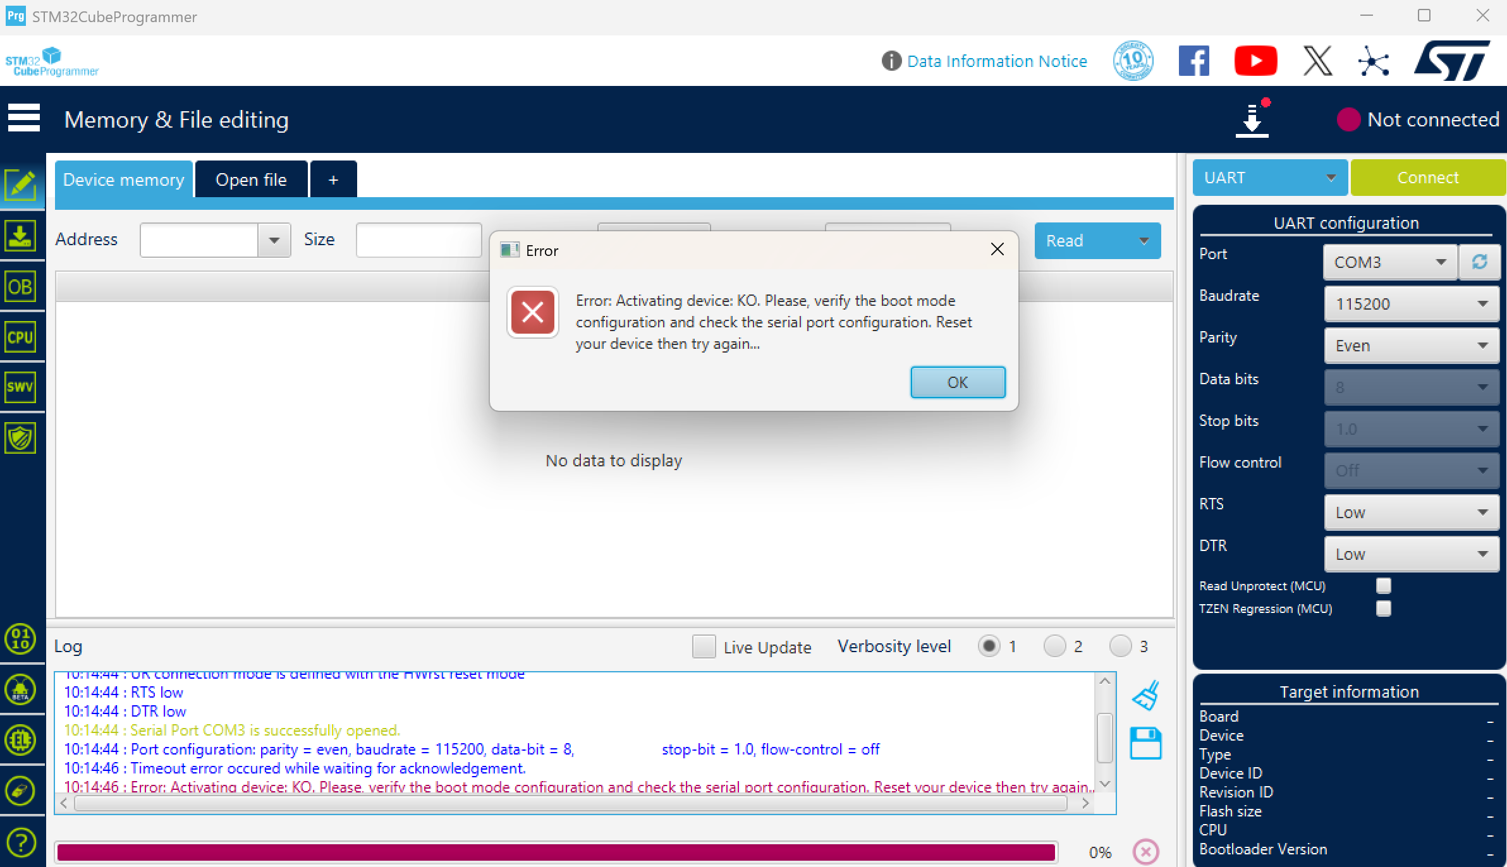Expand the Baudrate 115200 dropdown
The height and width of the screenshot is (867, 1507).
point(1411,304)
